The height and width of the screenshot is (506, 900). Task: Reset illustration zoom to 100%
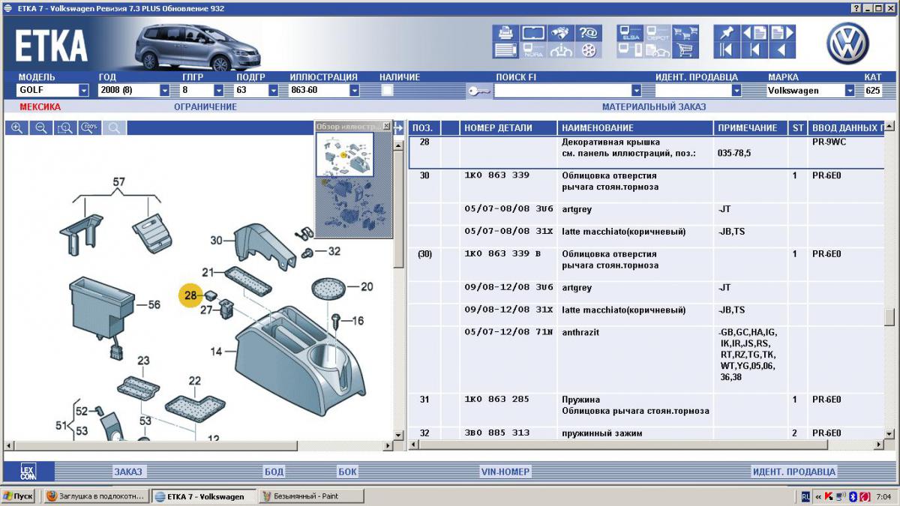(89, 128)
